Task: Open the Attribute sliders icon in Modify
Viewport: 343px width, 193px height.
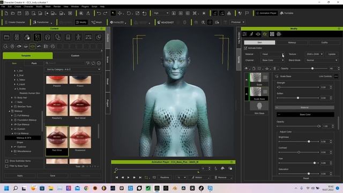Action: click(x=244, y=34)
